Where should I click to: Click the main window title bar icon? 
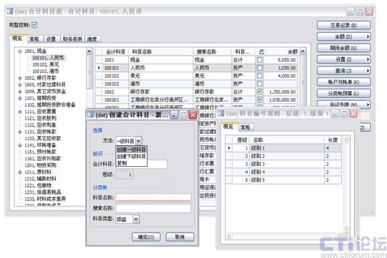tap(10, 11)
